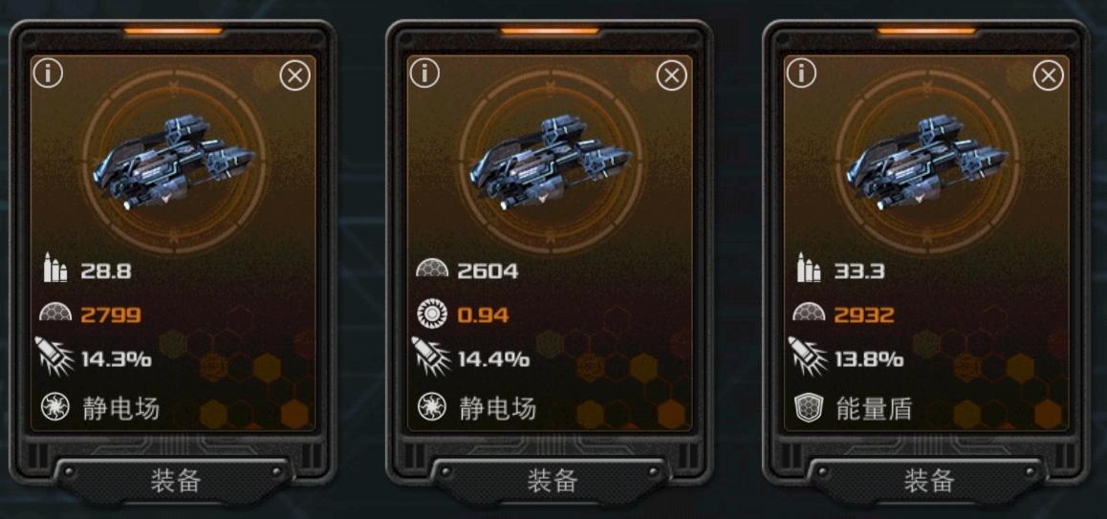This screenshot has height=519, width=1107.
Task: Click the missile icon beside 13.8%
Action: pyautogui.click(x=807, y=356)
